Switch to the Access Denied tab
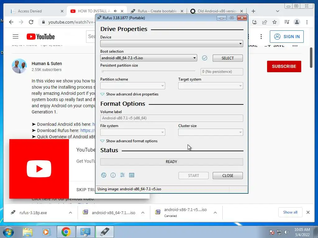The width and height of the screenshot is (318, 238). click(x=34, y=11)
